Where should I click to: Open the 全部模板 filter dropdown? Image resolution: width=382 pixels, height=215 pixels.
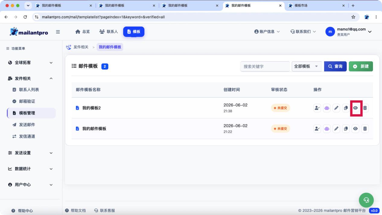pos(307,66)
